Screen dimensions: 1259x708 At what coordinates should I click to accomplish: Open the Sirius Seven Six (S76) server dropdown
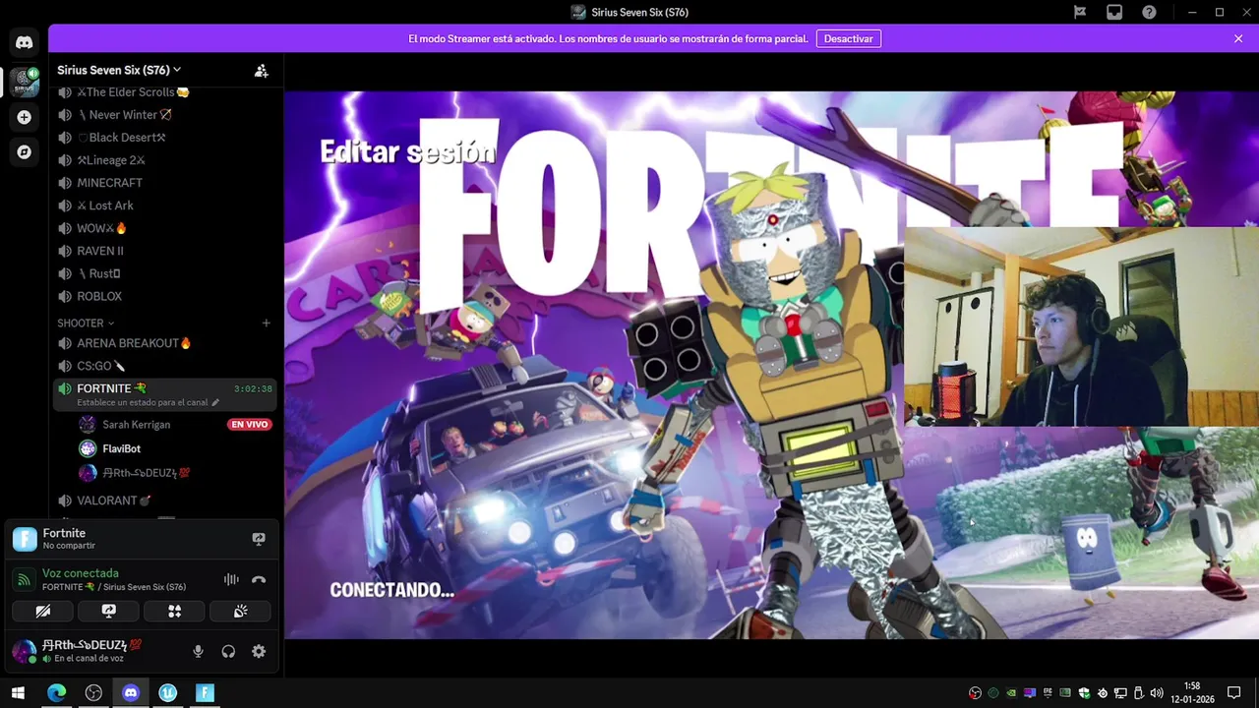pos(118,70)
